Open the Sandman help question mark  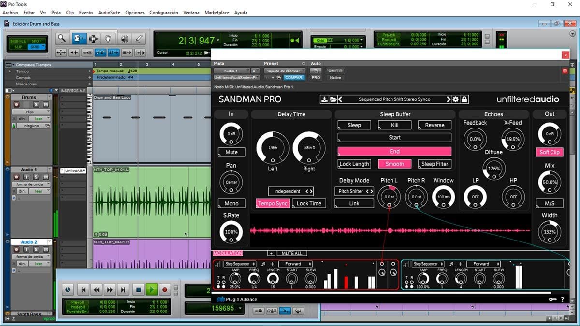pos(562,299)
